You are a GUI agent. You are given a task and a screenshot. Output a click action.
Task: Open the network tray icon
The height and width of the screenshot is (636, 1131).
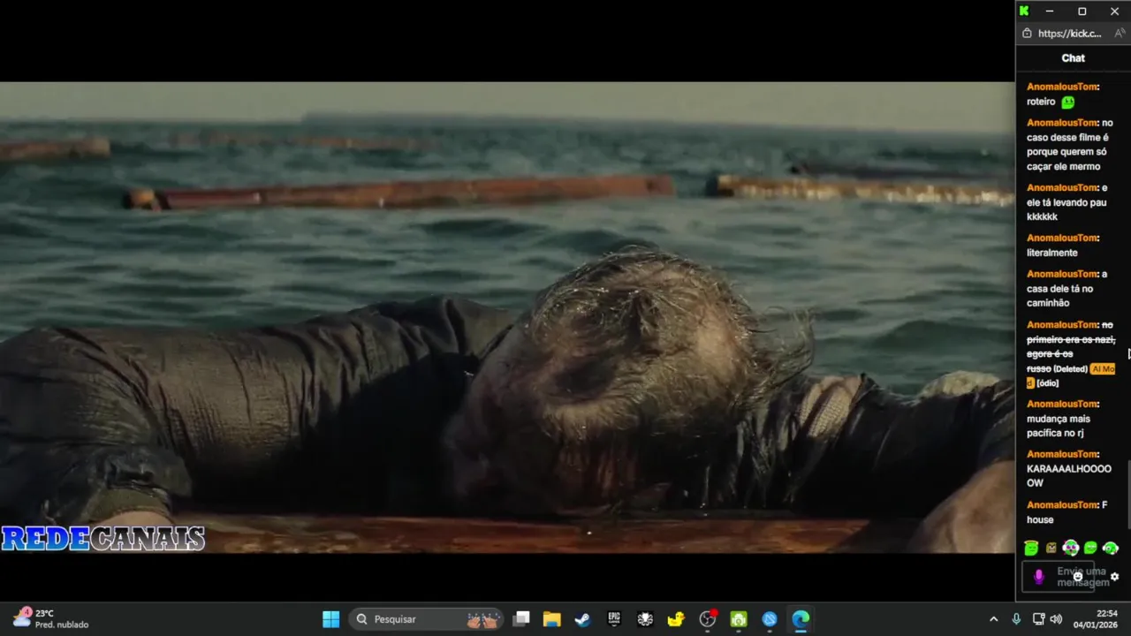(1039, 619)
